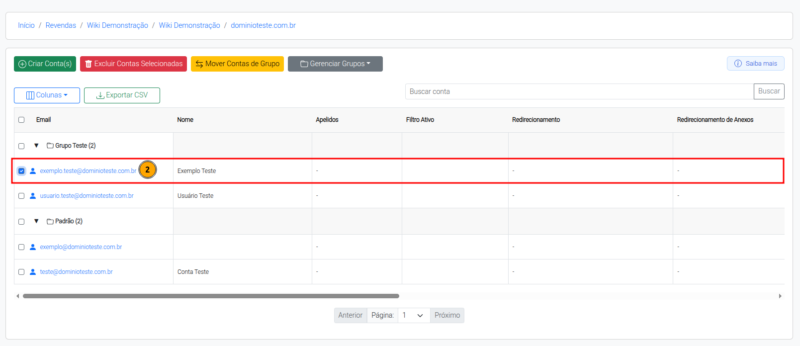
Task: Check exemplo@dominioteste.com.br checkbox
Action: [x=21, y=247]
